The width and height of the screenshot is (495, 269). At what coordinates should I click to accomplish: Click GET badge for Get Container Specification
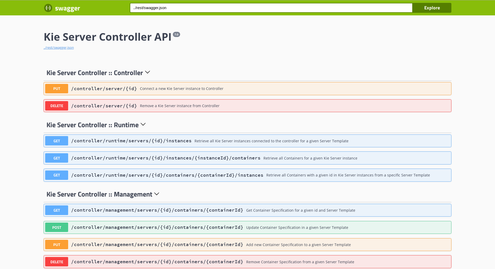pyautogui.click(x=57, y=210)
